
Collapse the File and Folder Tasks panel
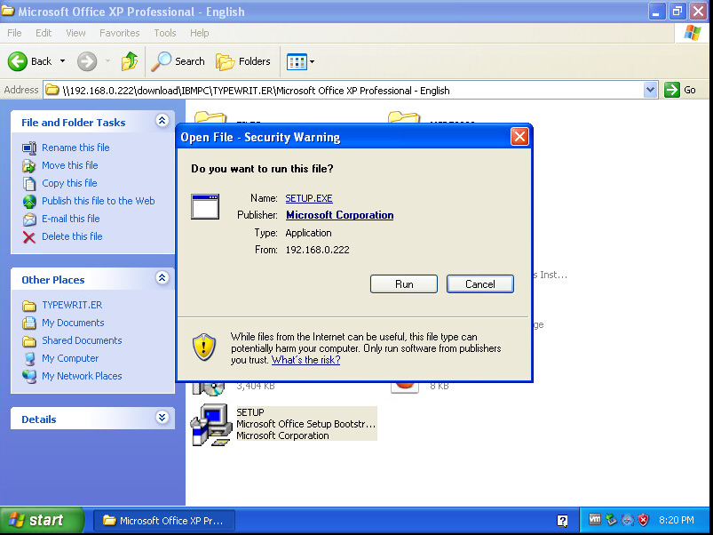162,121
